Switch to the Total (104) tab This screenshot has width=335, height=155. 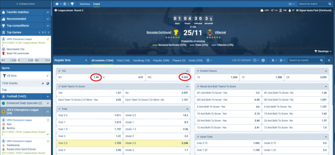(123, 61)
